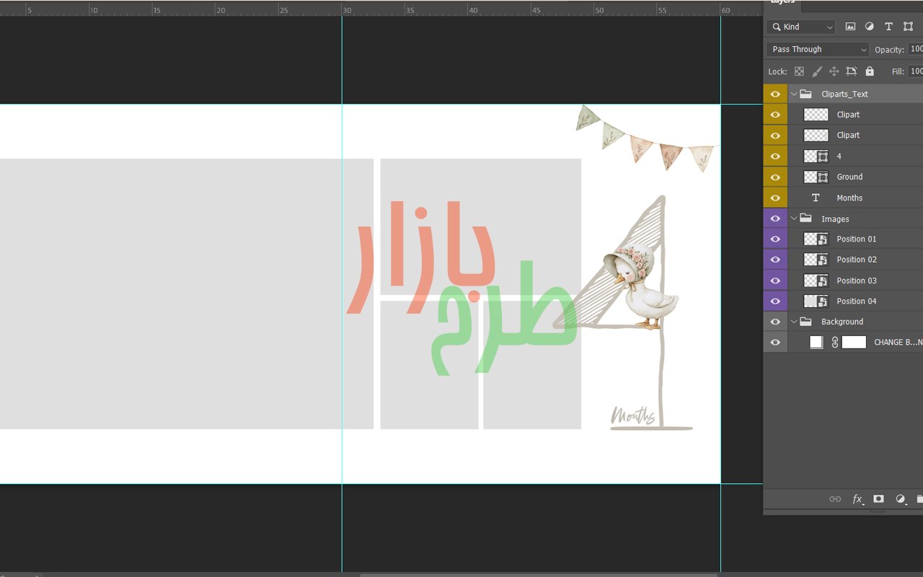
Task: Click the search magnifier in Kind filter
Action: coord(777,27)
